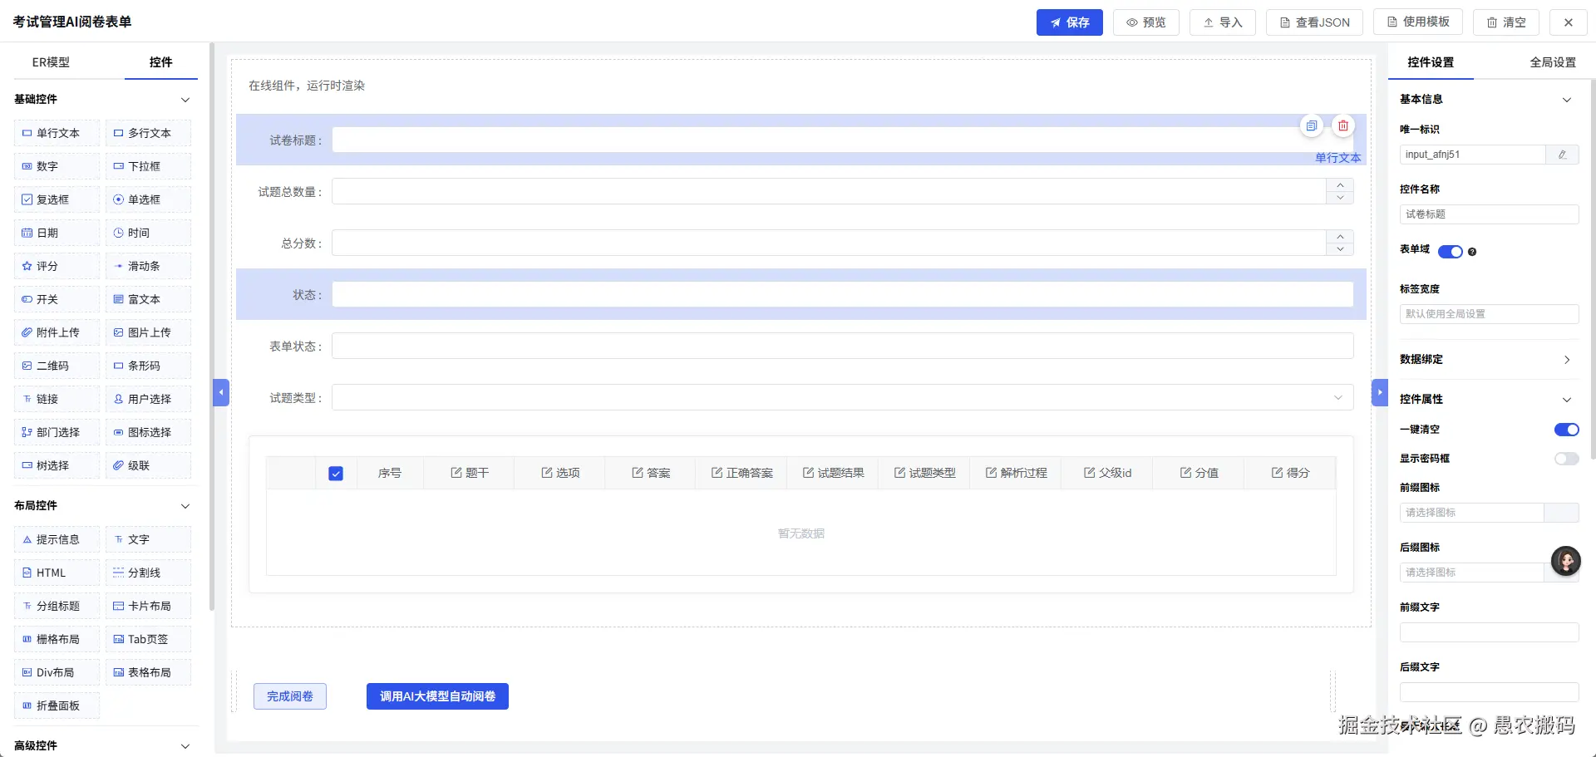Add a 单选框 radio control
Image resolution: width=1596 pixels, height=757 pixels.
(148, 199)
